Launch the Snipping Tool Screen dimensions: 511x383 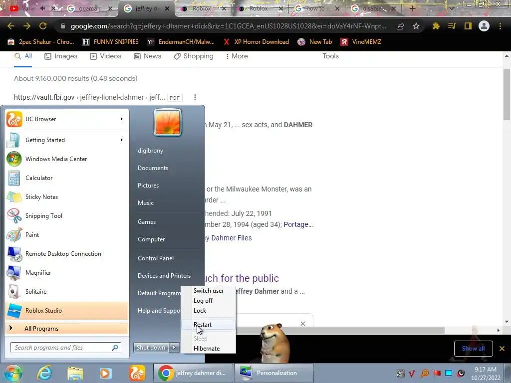[66, 215]
